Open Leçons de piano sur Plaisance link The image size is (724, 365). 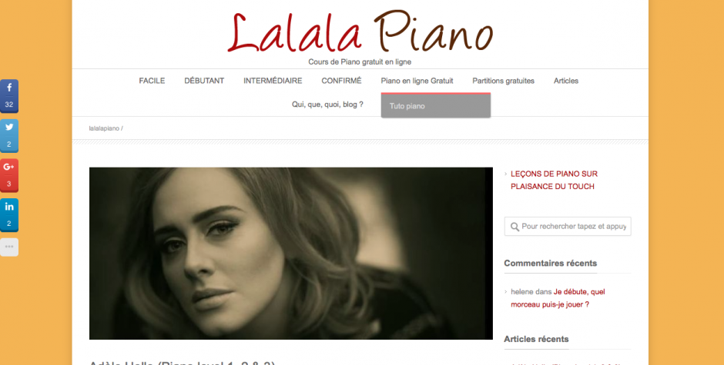click(554, 181)
